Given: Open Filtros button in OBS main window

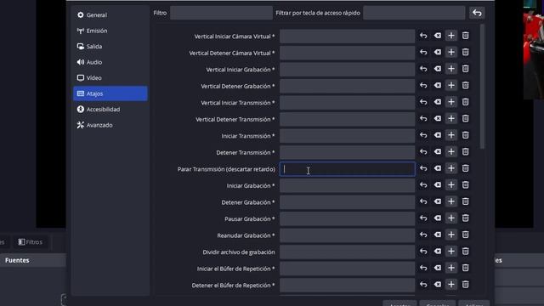Looking at the screenshot, I should [x=31, y=242].
